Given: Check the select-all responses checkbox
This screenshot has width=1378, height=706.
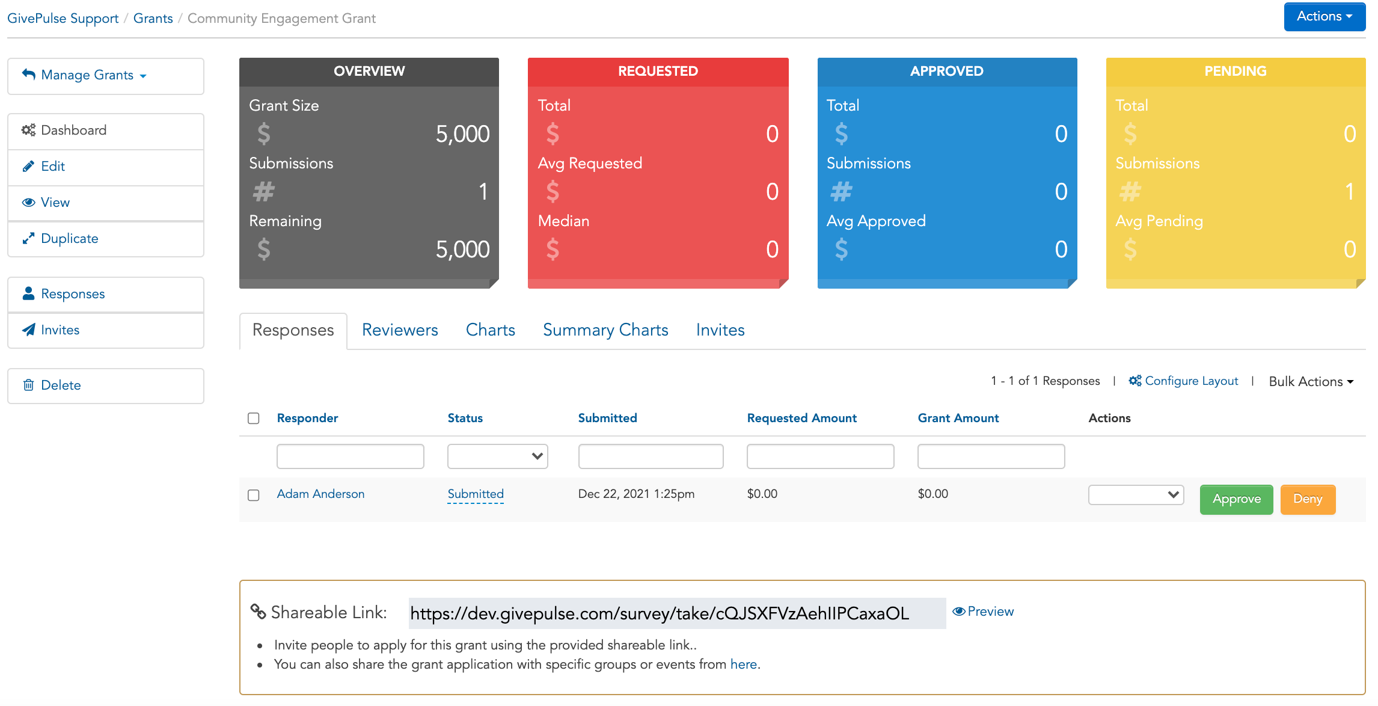Looking at the screenshot, I should click(x=254, y=418).
